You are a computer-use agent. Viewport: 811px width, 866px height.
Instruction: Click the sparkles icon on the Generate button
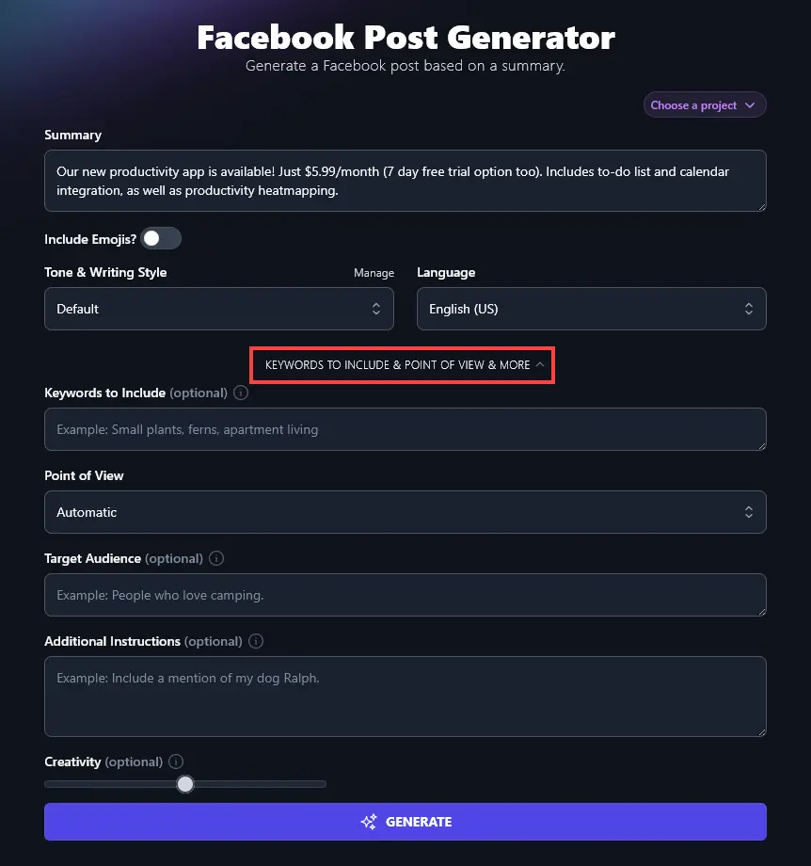[369, 821]
